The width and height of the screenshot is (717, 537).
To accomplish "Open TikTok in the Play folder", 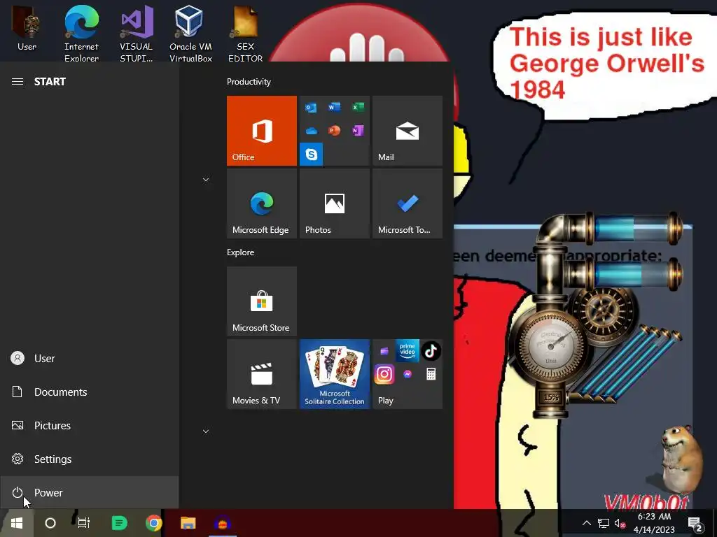I will coord(431,351).
